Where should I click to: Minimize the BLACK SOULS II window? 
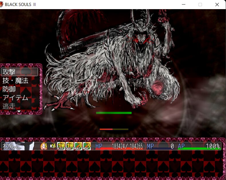[184, 5]
